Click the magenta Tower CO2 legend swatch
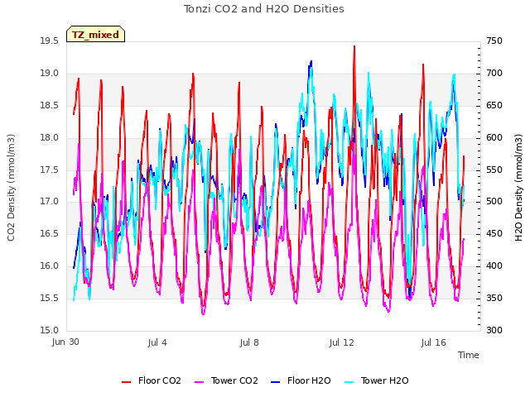The height and width of the screenshot is (397, 530). tap(200, 382)
